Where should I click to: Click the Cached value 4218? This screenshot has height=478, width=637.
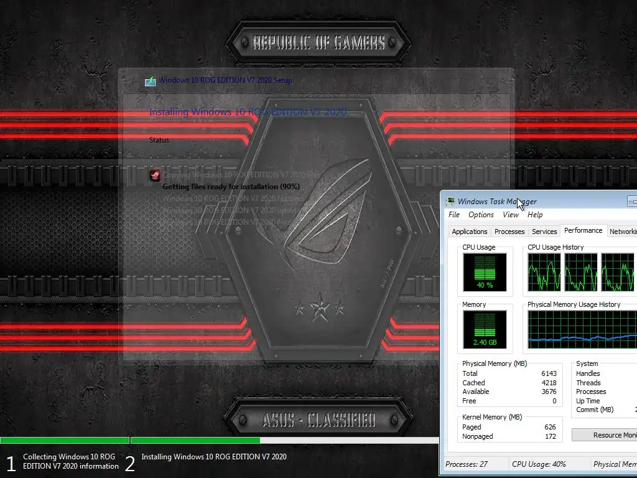point(549,383)
